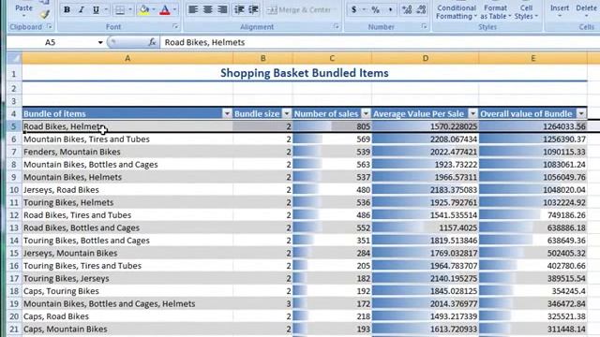Select column E header
This screenshot has width=600, height=337.
tap(532, 58)
